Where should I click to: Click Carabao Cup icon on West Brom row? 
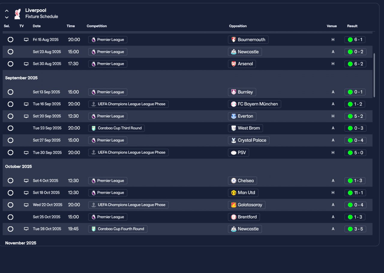94,128
